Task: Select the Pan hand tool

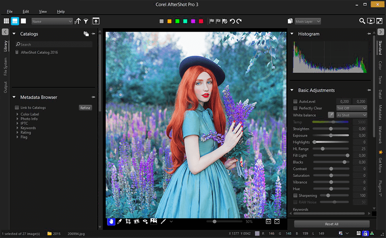Action: (111, 221)
